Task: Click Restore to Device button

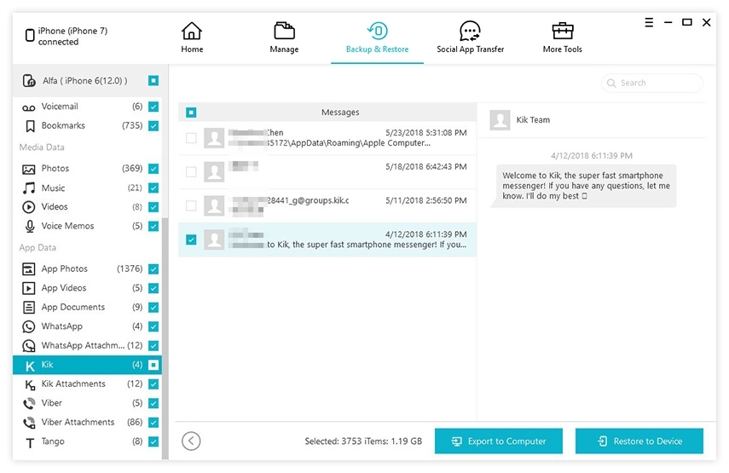Action: 639,441
